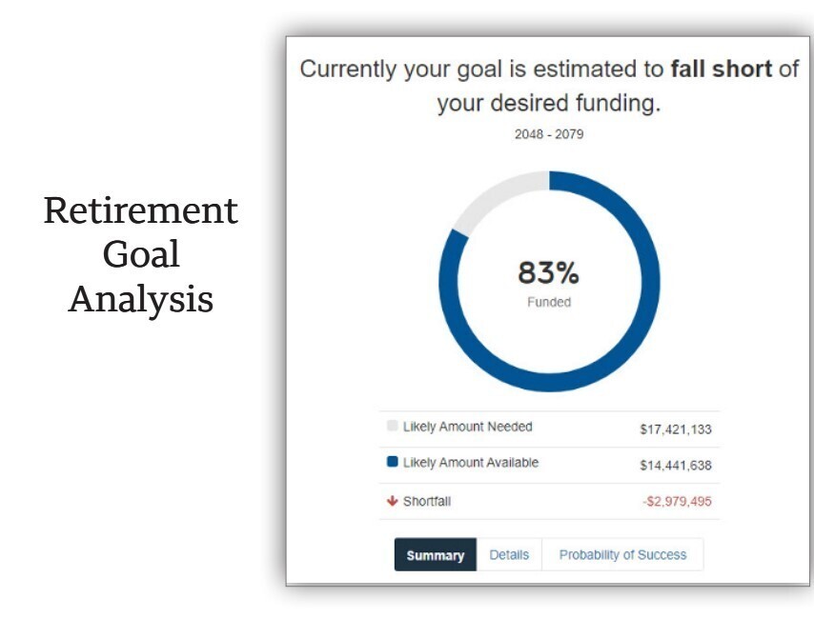Viewport: 814px width, 638px height.
Task: Click the red Shortfall down-arrow icon
Action: tap(392, 502)
